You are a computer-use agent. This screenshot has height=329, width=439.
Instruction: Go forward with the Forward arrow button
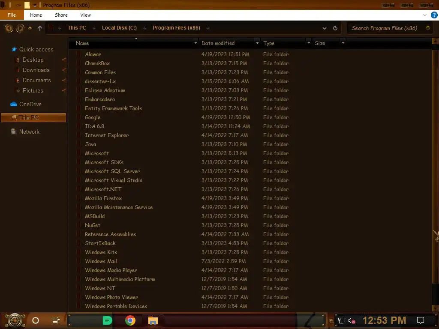tap(20, 28)
